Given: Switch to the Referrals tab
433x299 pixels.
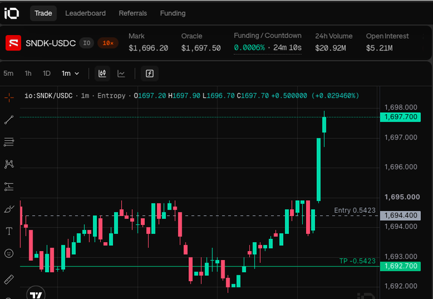Looking at the screenshot, I should pos(133,13).
